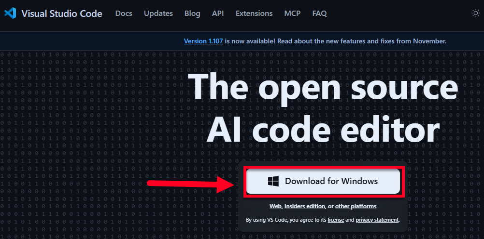
Task: Select API in the navigation bar
Action: click(218, 13)
